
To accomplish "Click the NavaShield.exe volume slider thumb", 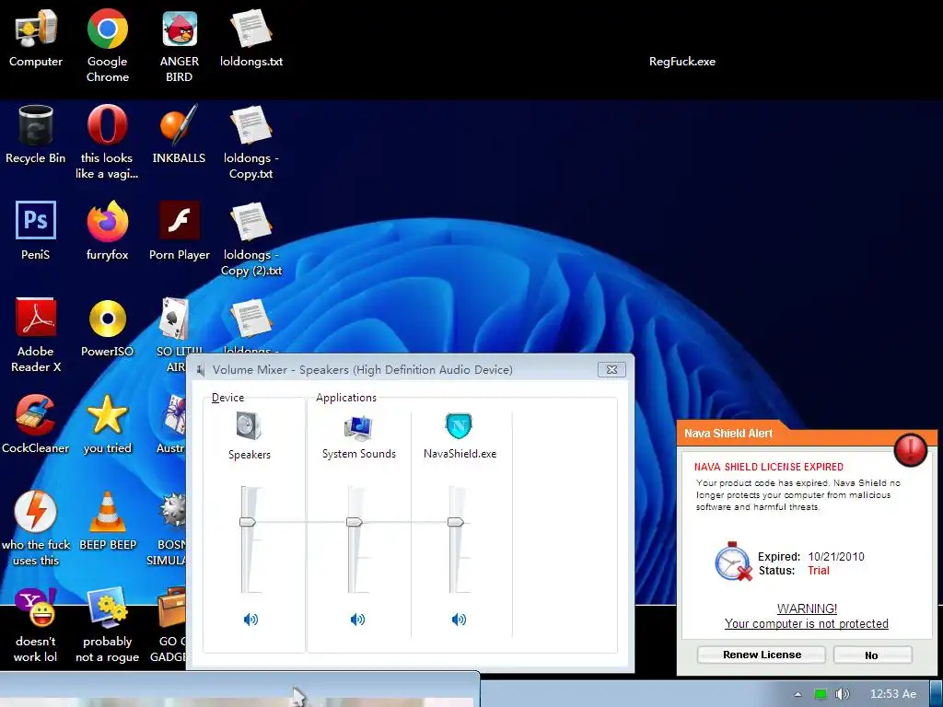I will click(455, 522).
